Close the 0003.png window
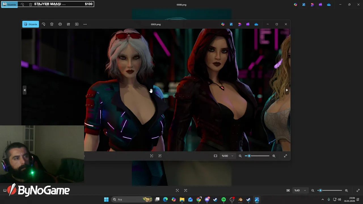The image size is (363, 204). [286, 24]
